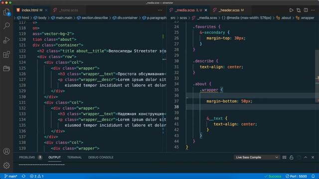This screenshot has width=319, height=179.
Task: Click the .favorites selector on line 24
Action: [x=204, y=27]
